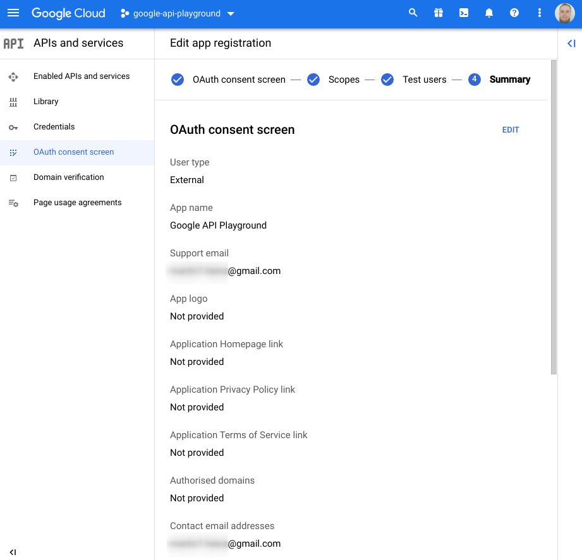
Task: Open Domain verification page
Action: pyautogui.click(x=68, y=177)
